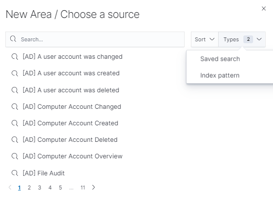Image resolution: width=273 pixels, height=205 pixels.
Task: Click search icon beside Computer Account Changed
Action: 15,107
